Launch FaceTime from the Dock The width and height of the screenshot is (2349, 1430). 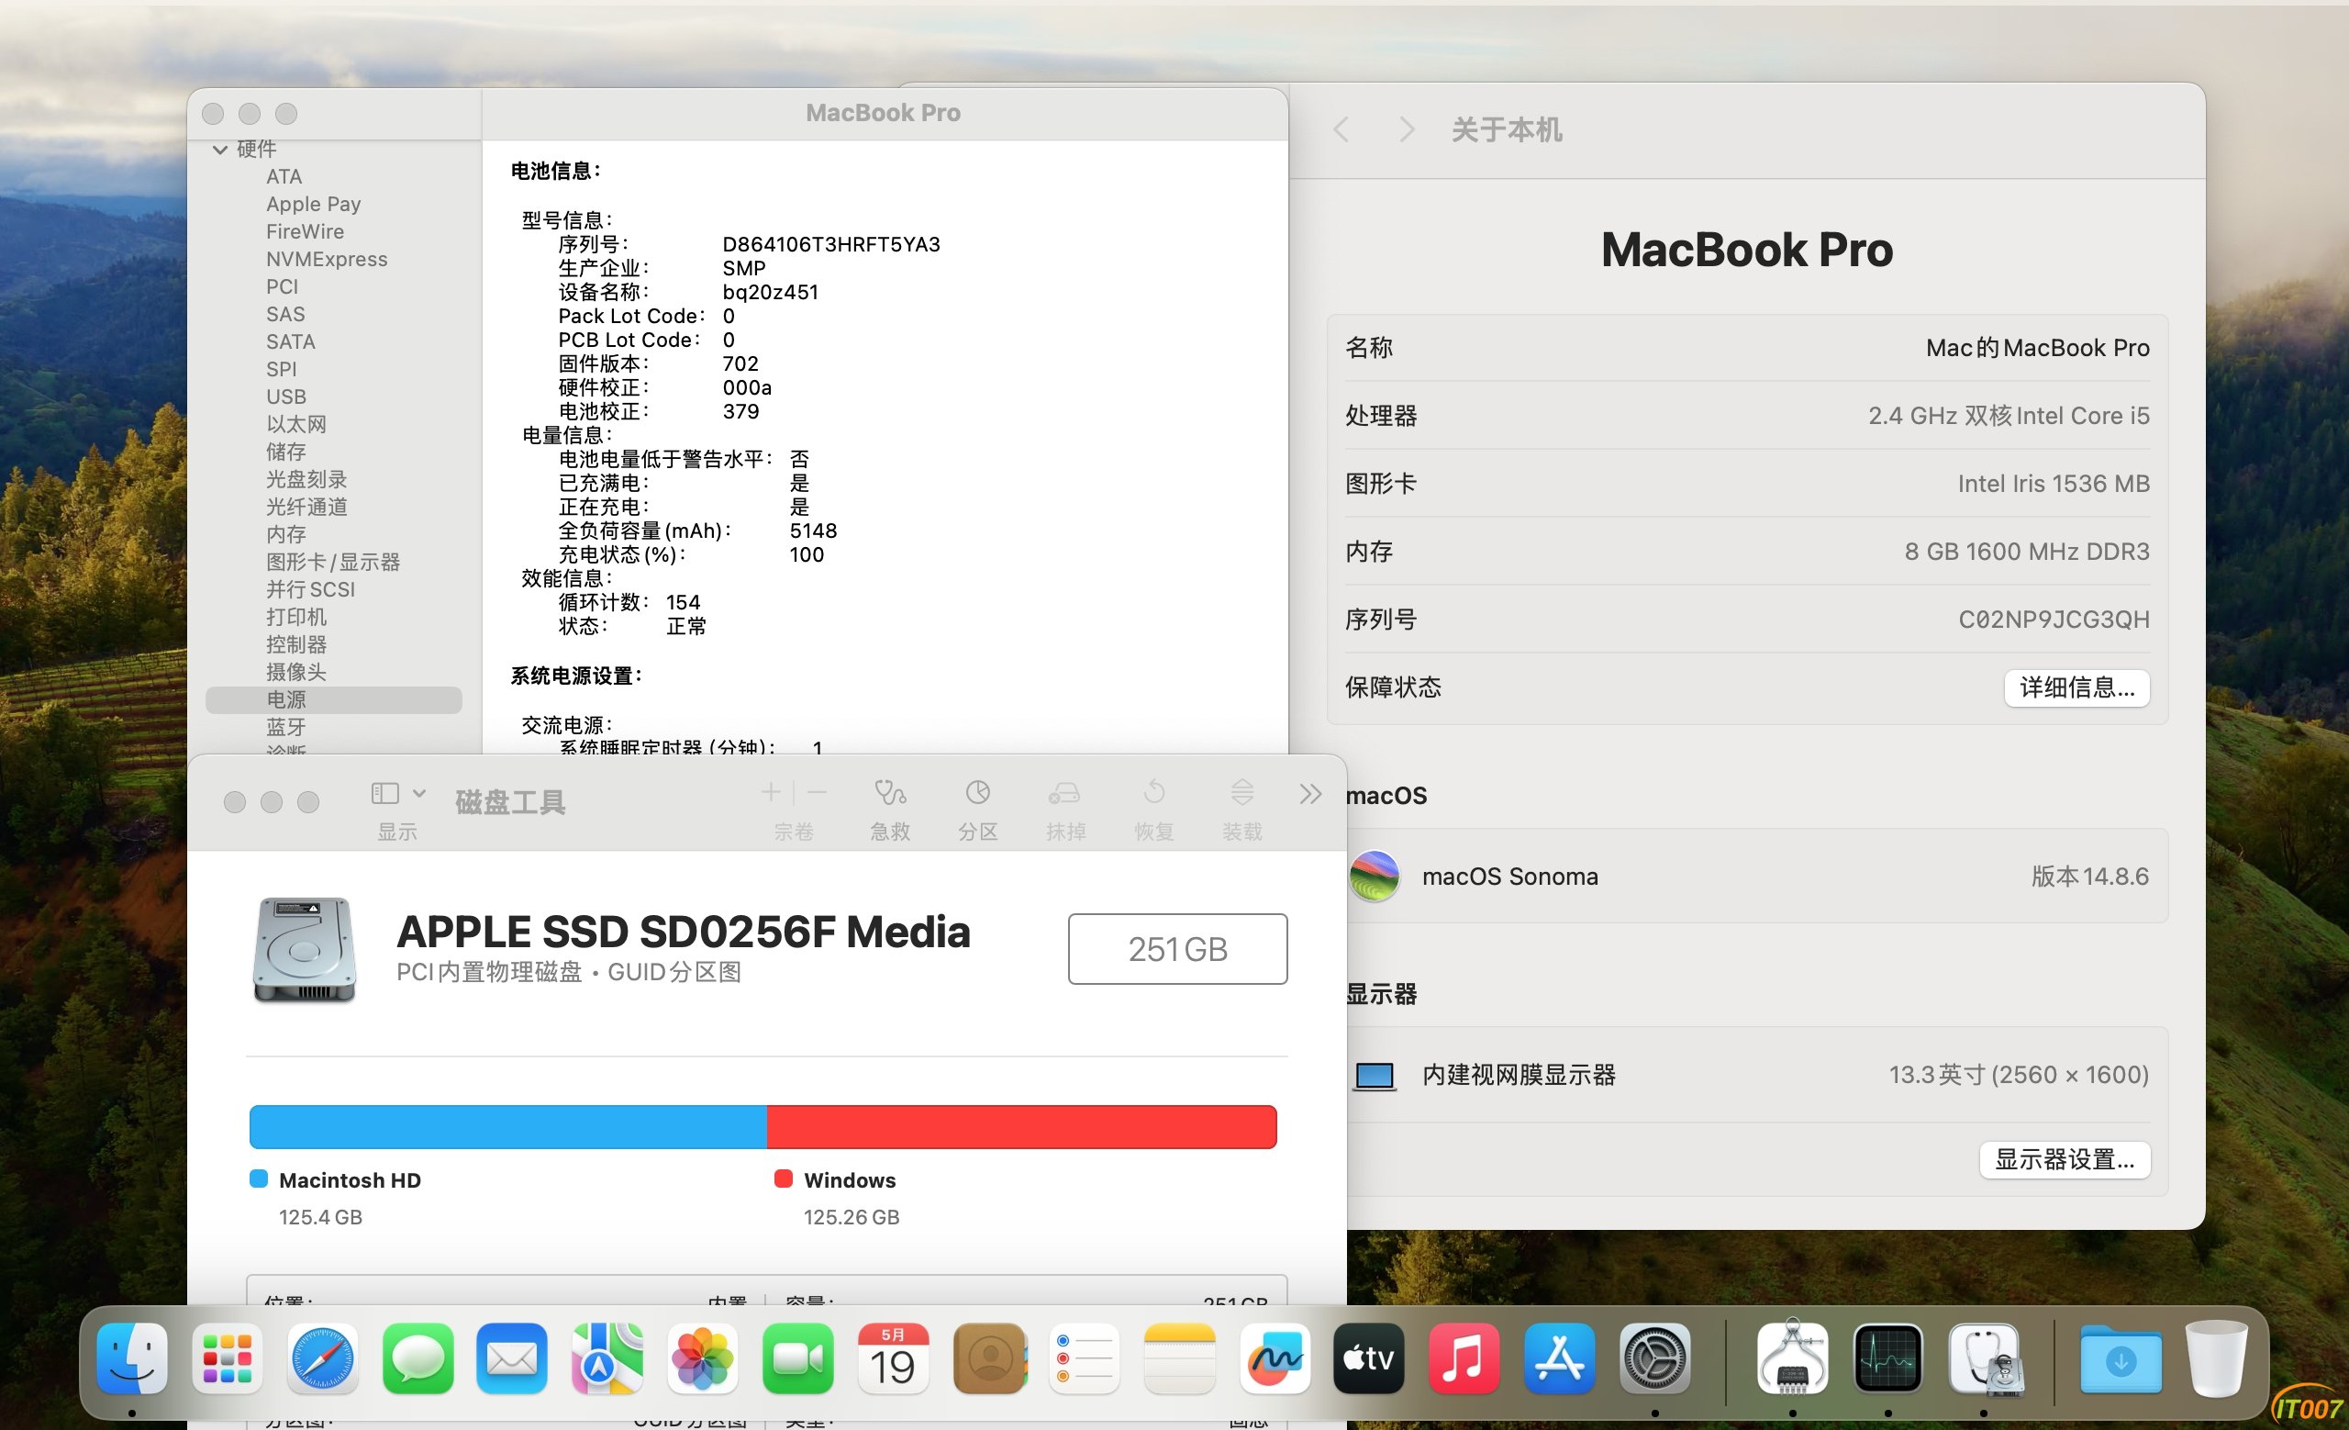pyautogui.click(x=798, y=1357)
